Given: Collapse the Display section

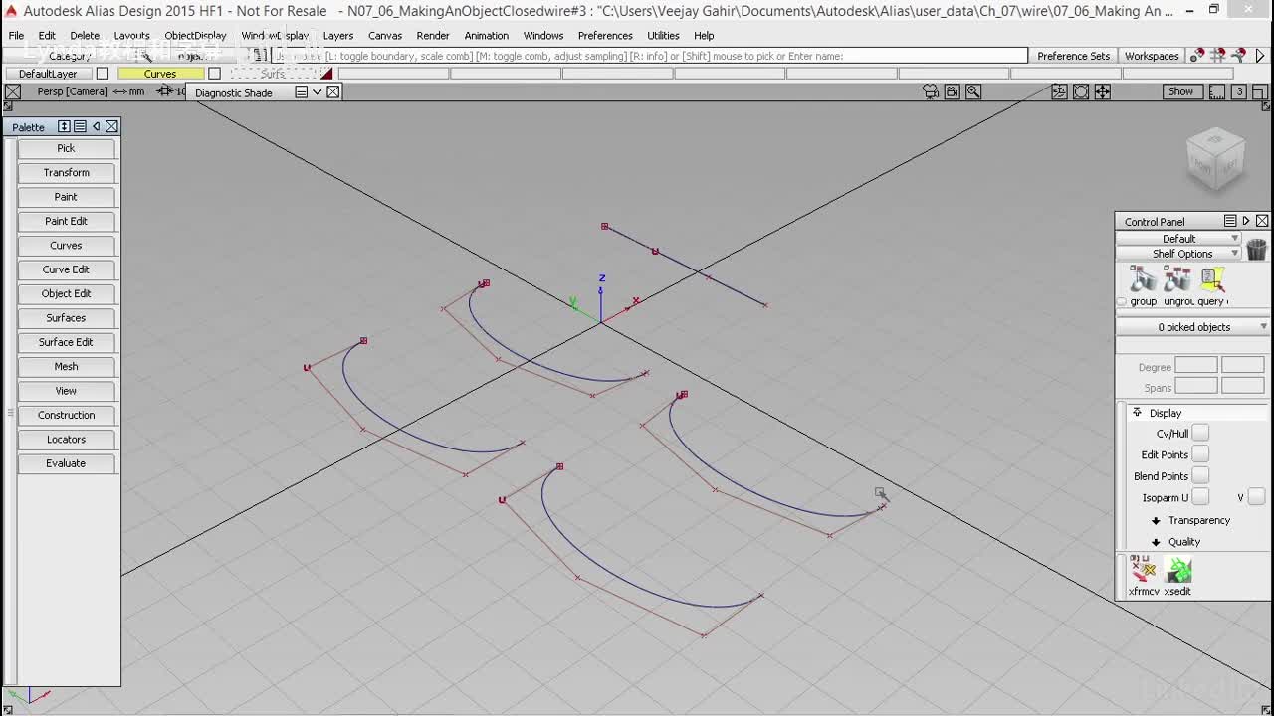Looking at the screenshot, I should 1137,413.
